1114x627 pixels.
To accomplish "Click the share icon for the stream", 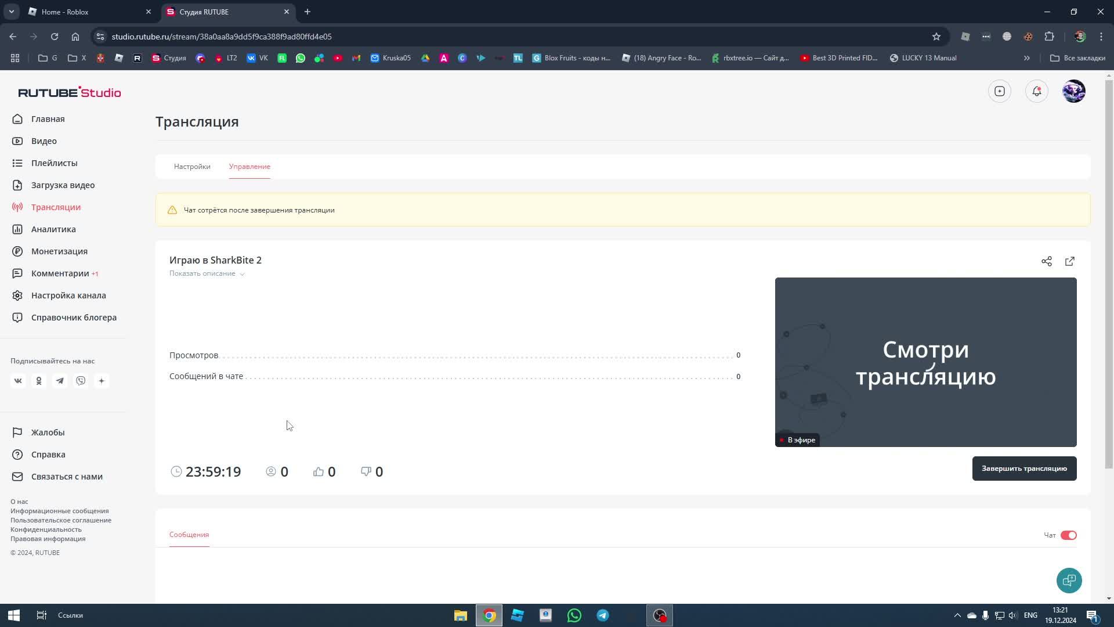I will pos(1046,261).
